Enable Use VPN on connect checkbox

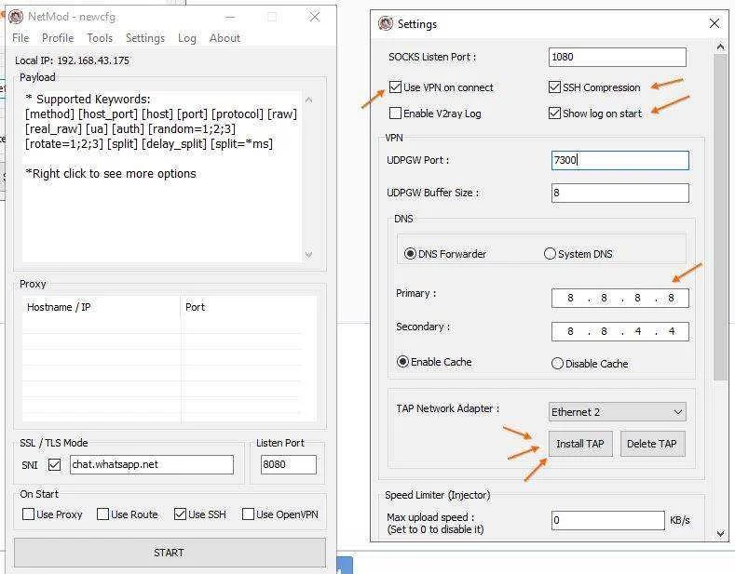click(395, 87)
